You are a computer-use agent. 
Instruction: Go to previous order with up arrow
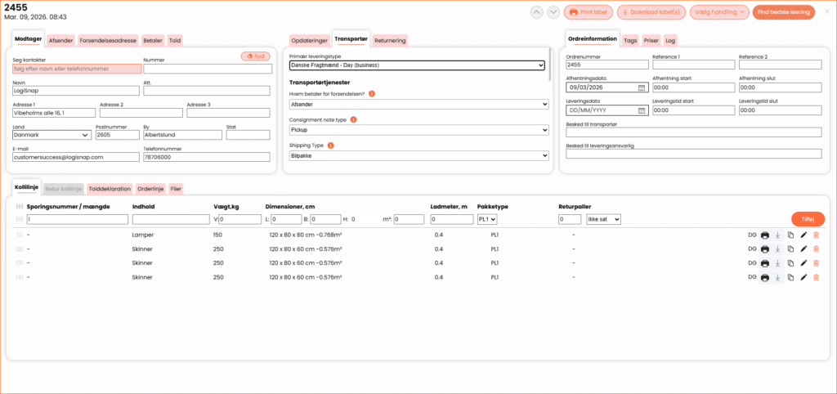click(x=536, y=12)
